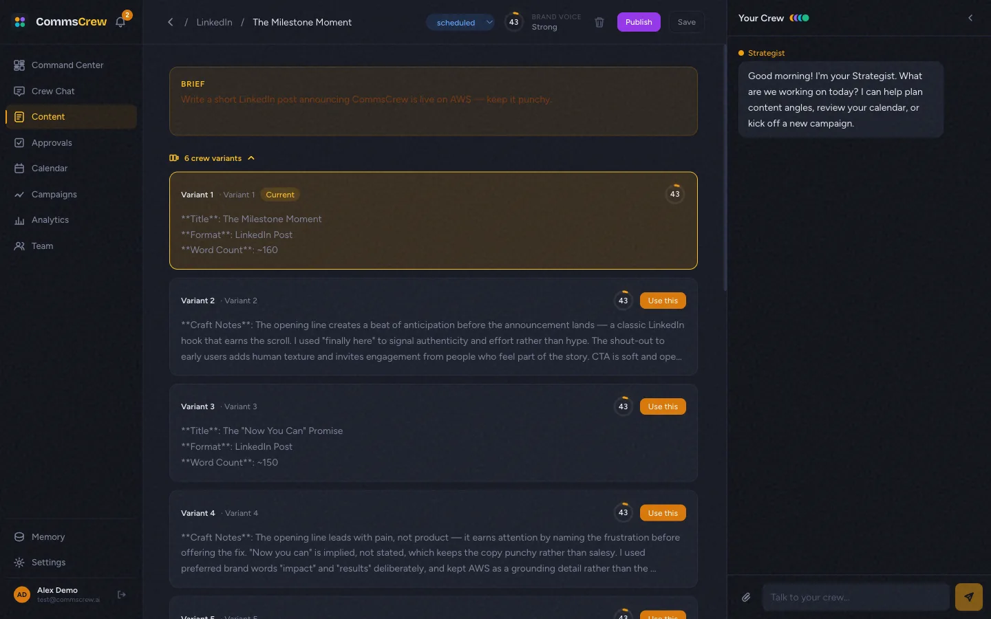The width and height of the screenshot is (991, 619).
Task: Delete post using the trash icon
Action: 599,22
